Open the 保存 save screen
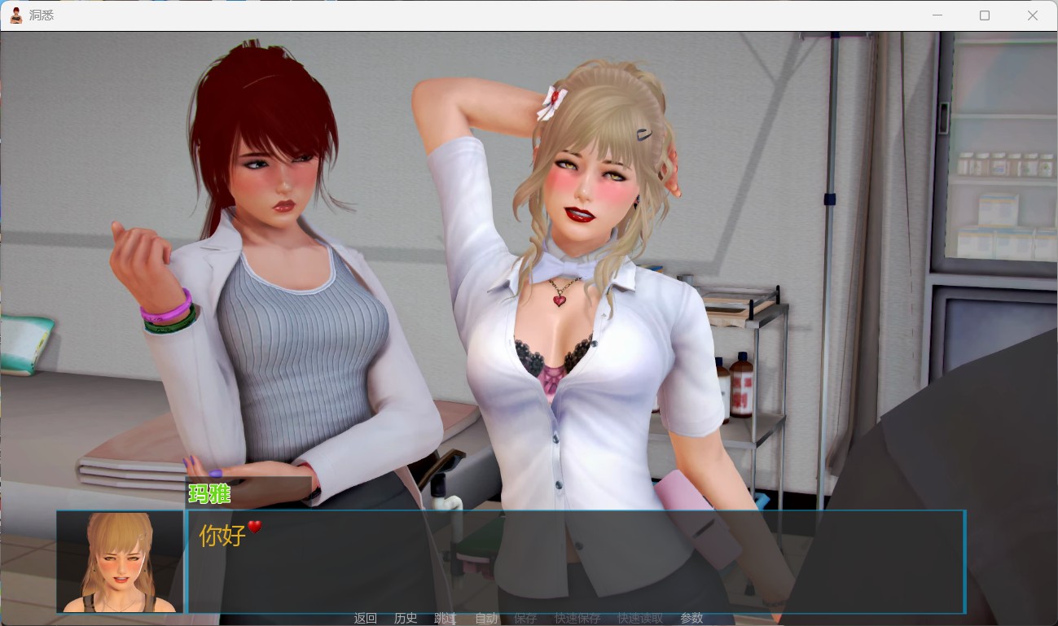Image resolution: width=1058 pixels, height=626 pixels. 525,618
